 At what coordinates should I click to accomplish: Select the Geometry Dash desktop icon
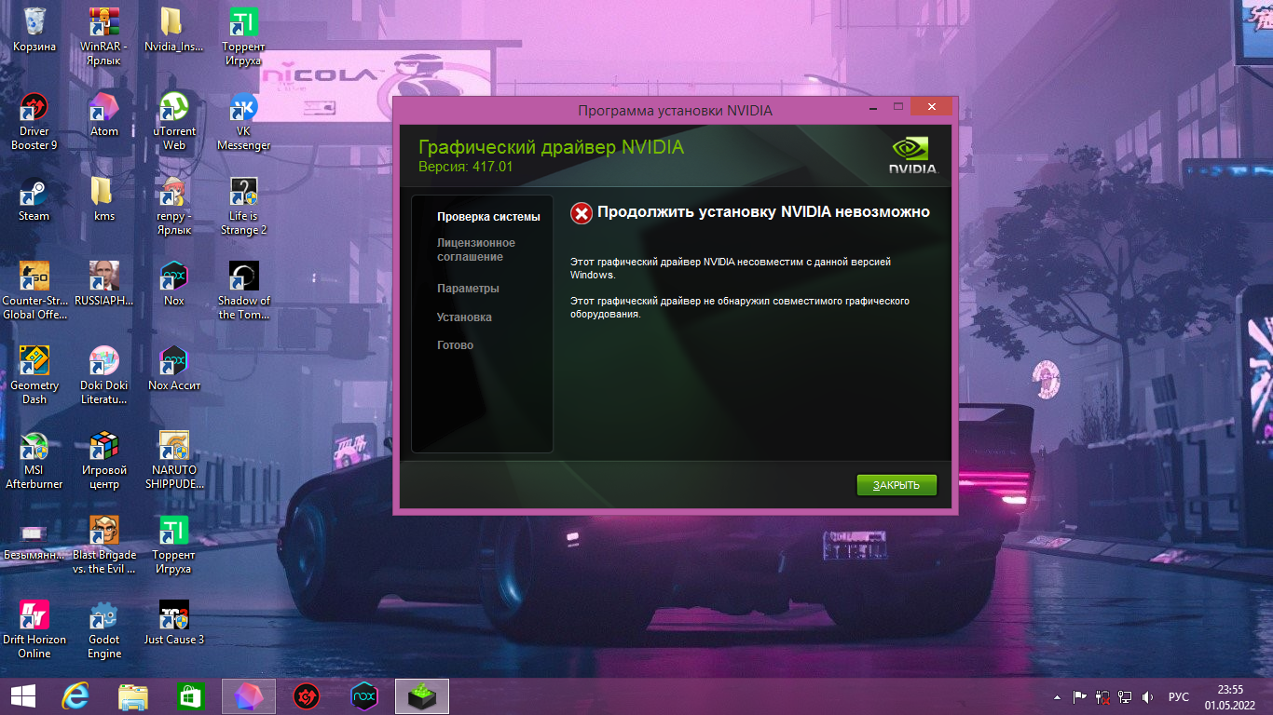(x=34, y=375)
